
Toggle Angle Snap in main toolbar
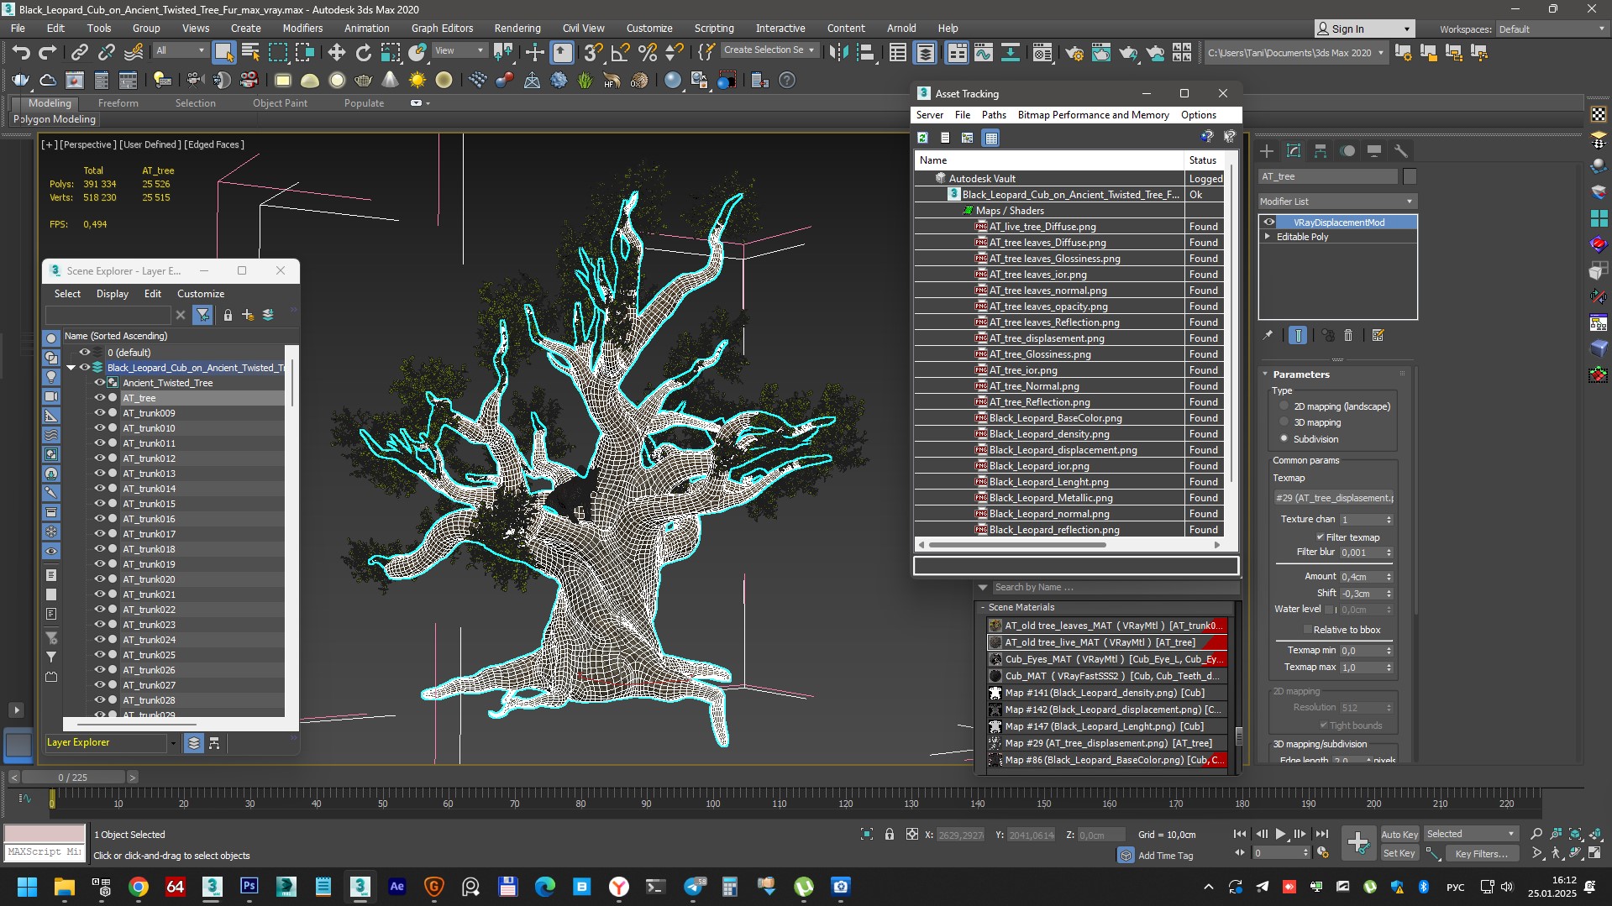pos(620,53)
